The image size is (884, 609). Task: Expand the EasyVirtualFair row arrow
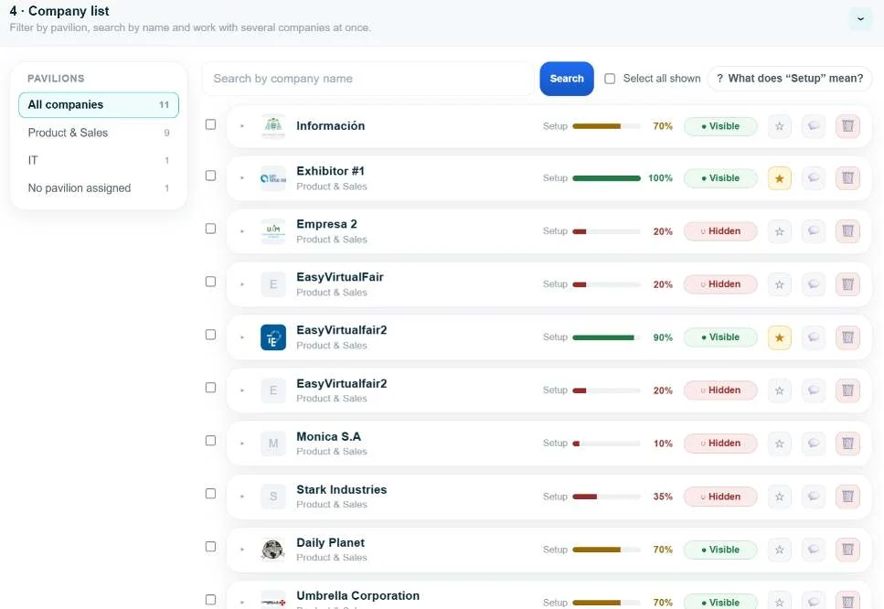pos(242,284)
